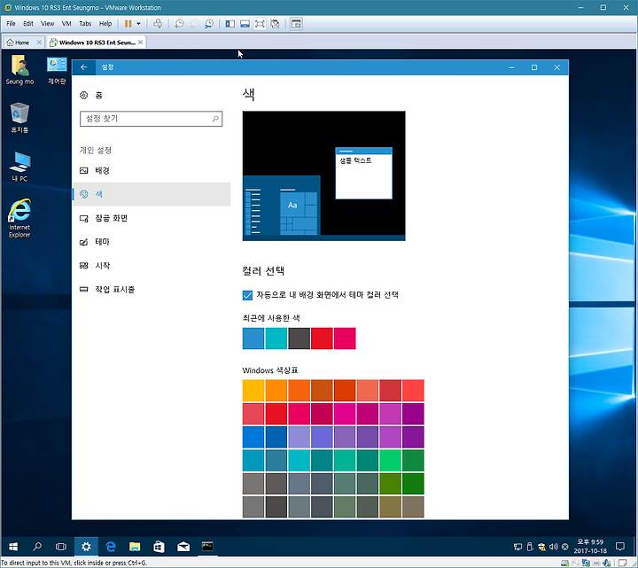The image size is (638, 568).
Task: Select Internet Explorer desktop shortcut
Action: click(x=19, y=218)
